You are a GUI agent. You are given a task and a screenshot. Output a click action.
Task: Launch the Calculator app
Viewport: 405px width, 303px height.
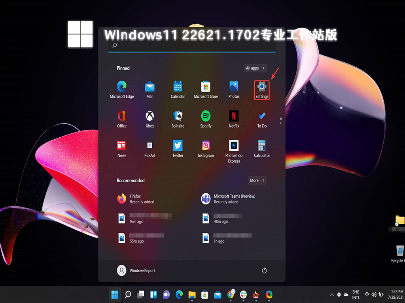262,149
